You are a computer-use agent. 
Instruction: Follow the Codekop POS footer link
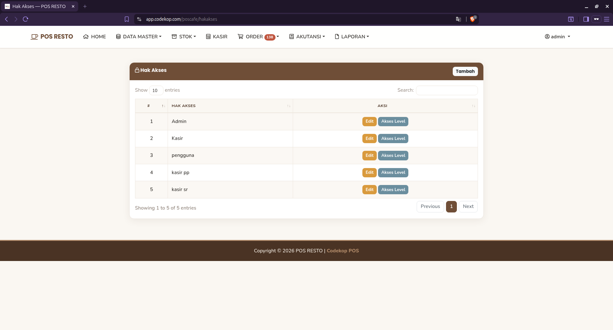coord(343,251)
